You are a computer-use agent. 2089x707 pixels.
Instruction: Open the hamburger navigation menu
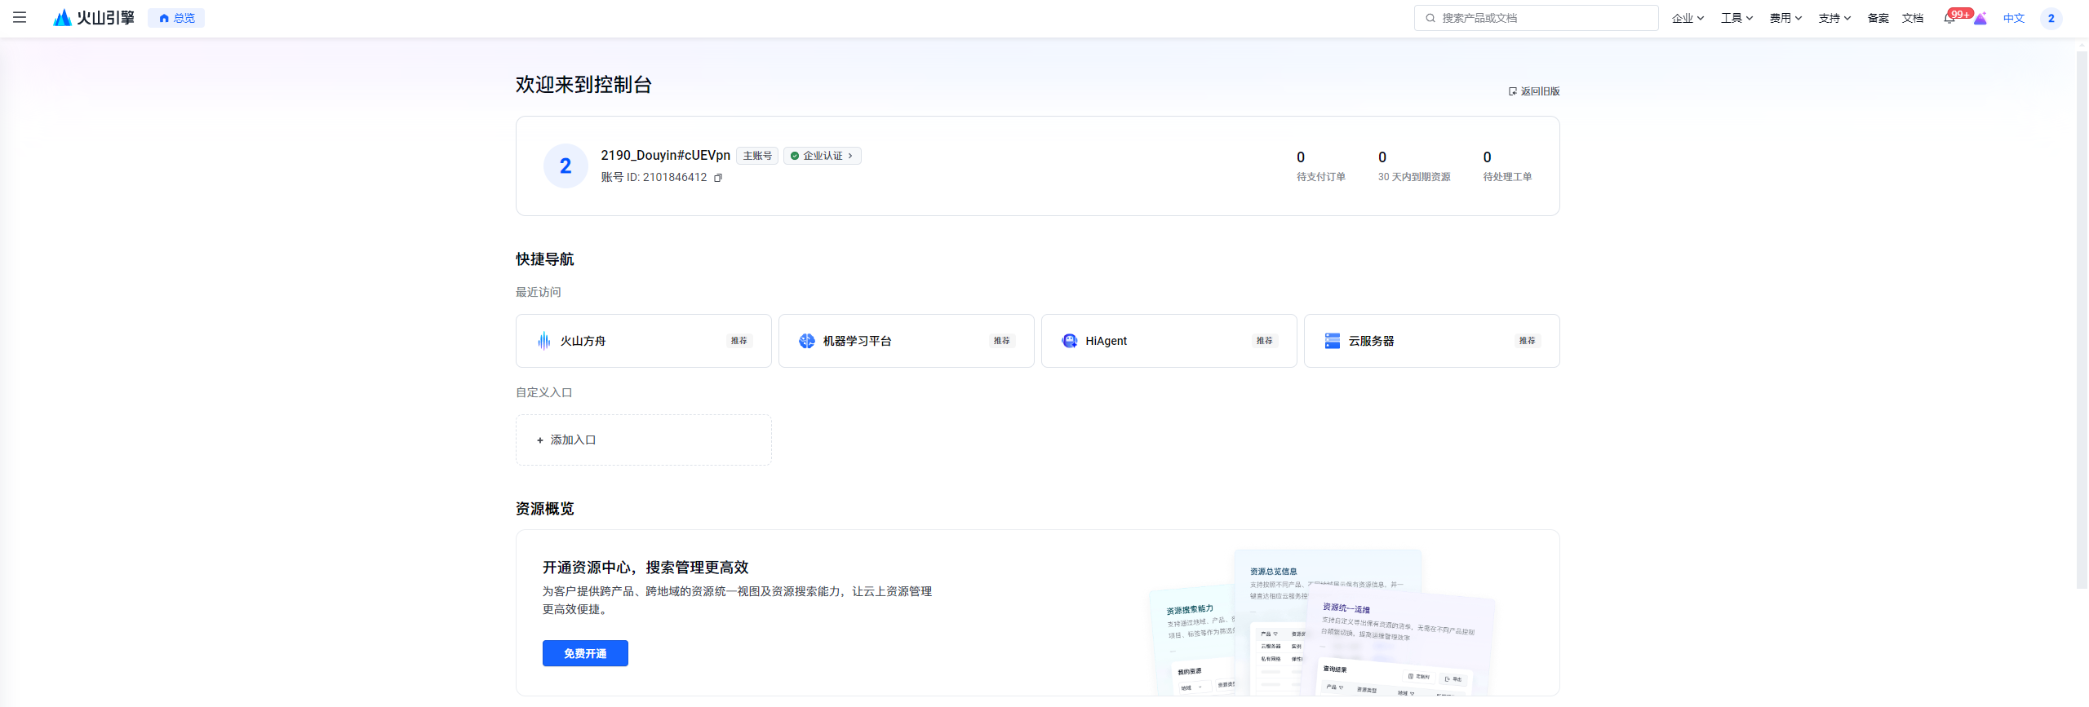20,17
